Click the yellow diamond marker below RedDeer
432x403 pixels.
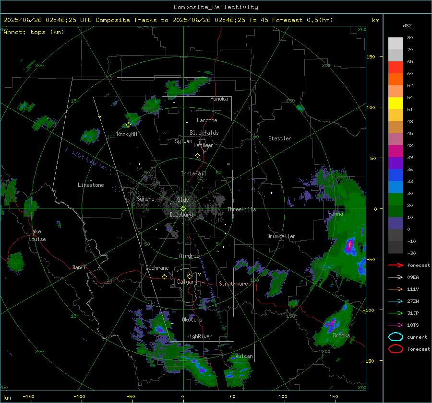point(197,156)
